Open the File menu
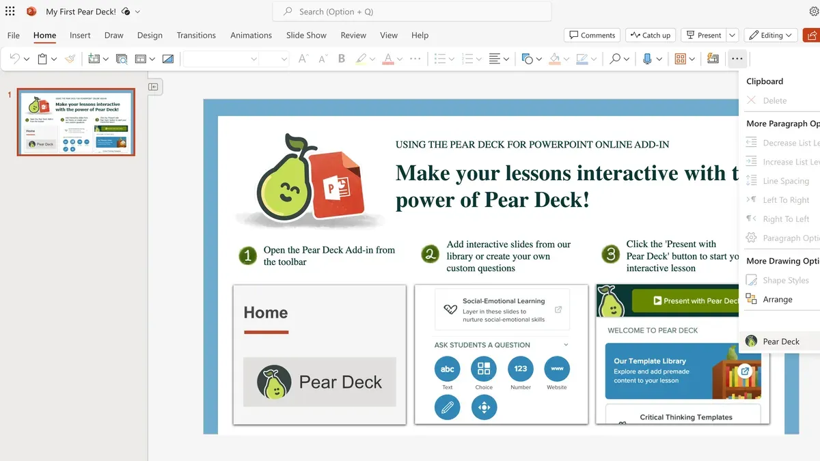The width and height of the screenshot is (820, 461). coord(14,35)
